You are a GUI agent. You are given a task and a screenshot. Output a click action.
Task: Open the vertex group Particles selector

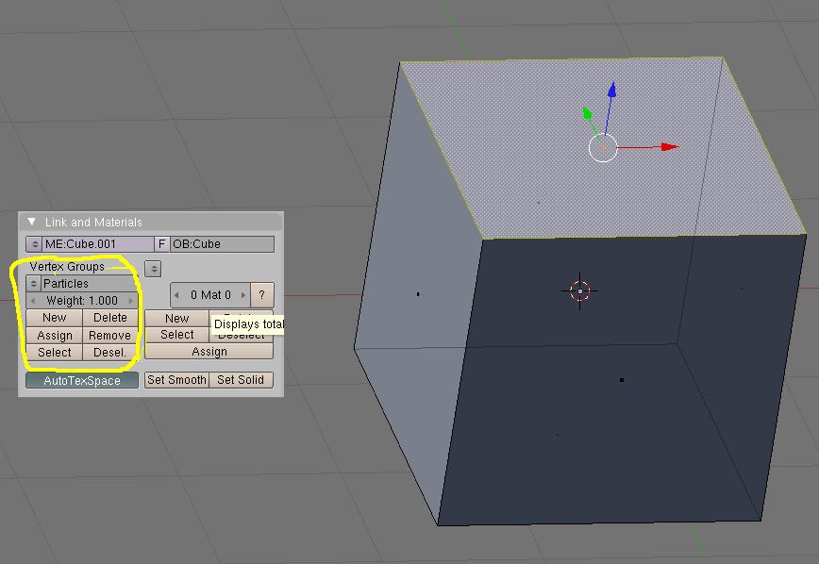tap(33, 284)
